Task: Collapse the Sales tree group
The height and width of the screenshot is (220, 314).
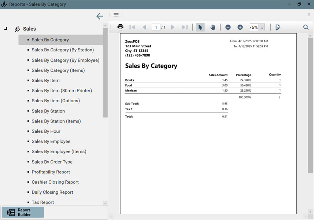Action: (6, 29)
